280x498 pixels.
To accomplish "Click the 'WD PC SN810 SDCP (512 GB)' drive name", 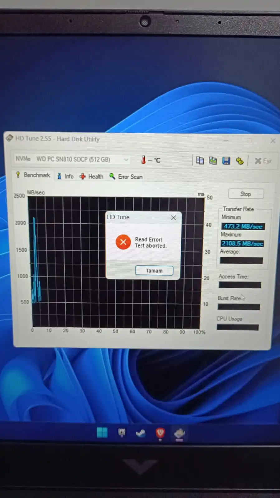I will click(x=73, y=159).
